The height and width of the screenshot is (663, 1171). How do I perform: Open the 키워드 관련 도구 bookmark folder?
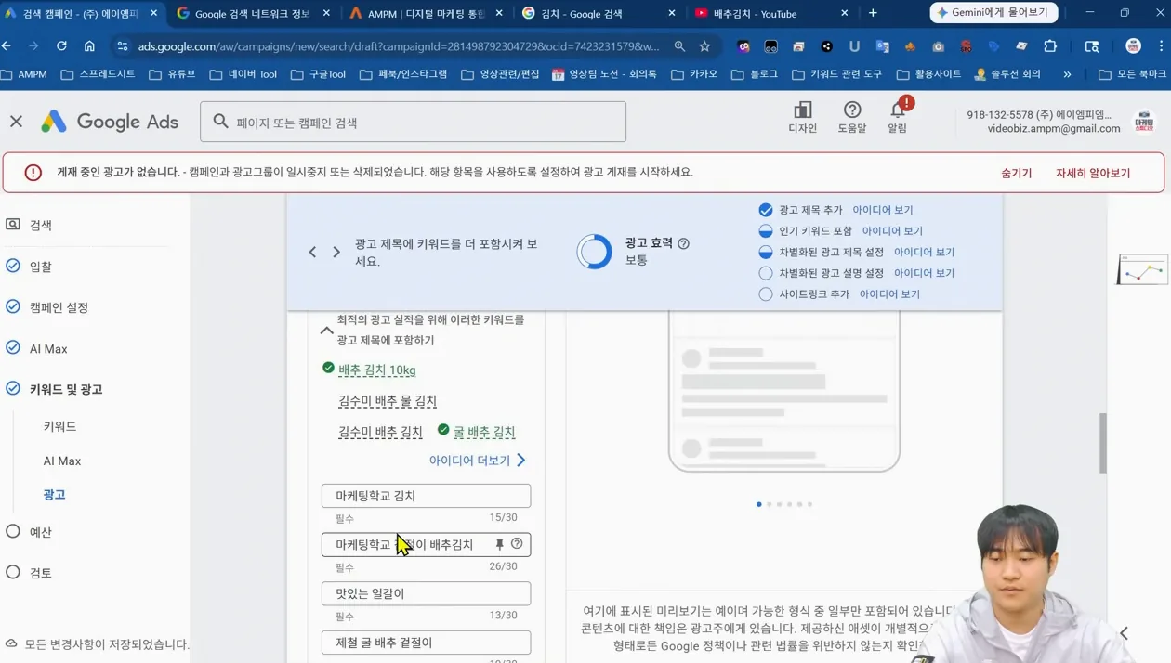point(836,73)
